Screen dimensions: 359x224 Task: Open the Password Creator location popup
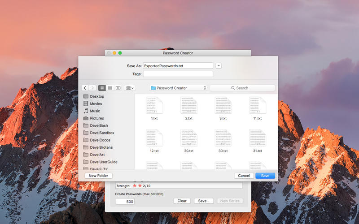[x=178, y=88]
